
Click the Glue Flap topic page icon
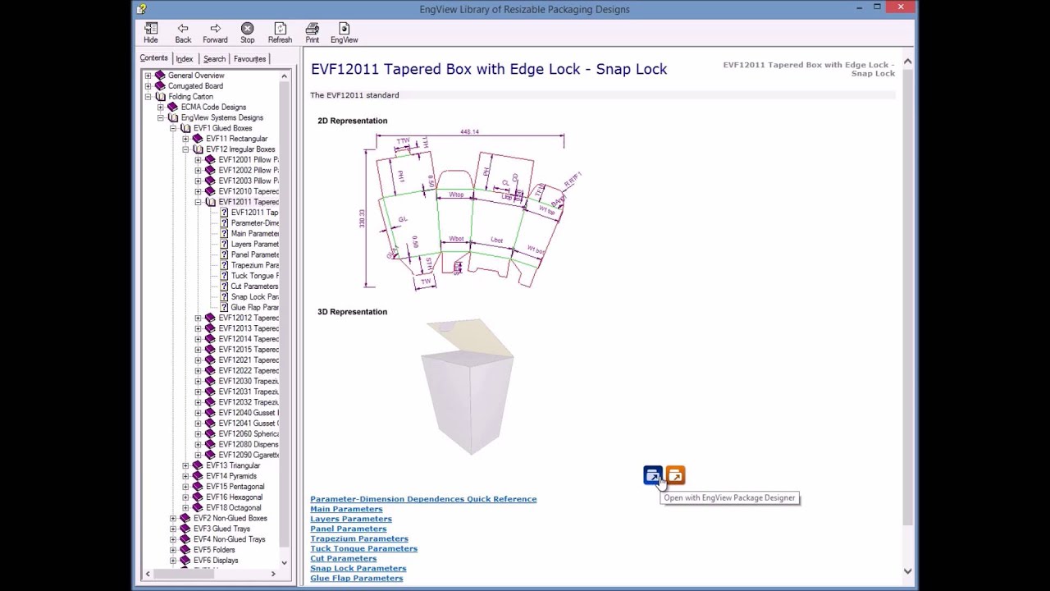pos(224,308)
